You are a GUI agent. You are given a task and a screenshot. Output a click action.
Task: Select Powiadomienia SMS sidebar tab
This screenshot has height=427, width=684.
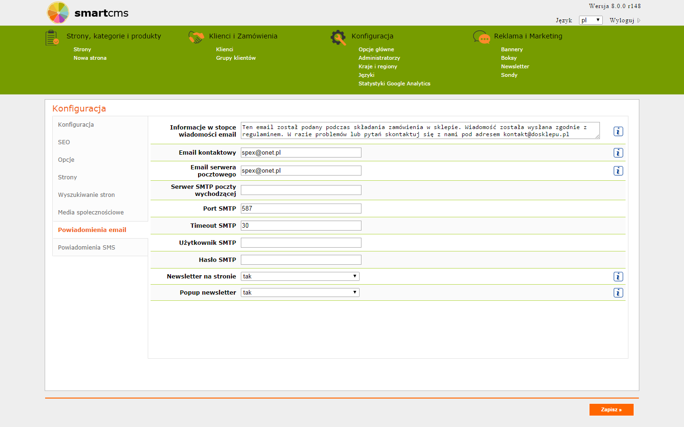coord(100,248)
